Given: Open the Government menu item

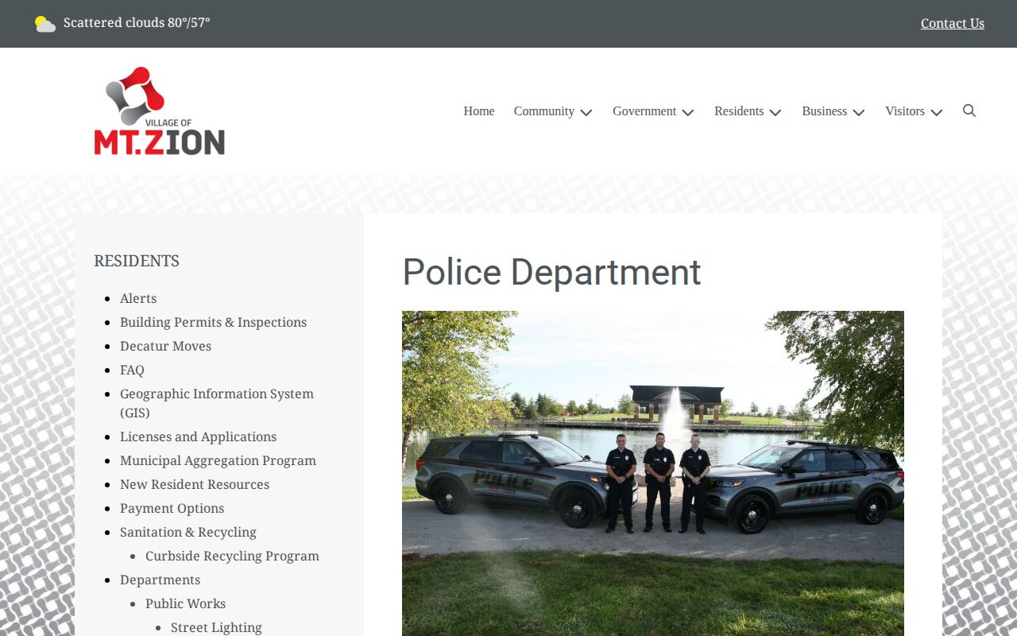Looking at the screenshot, I should pos(644,111).
